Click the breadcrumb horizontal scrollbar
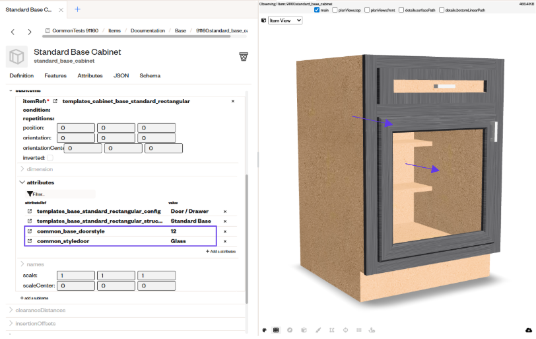The image size is (536, 339). [x=137, y=36]
